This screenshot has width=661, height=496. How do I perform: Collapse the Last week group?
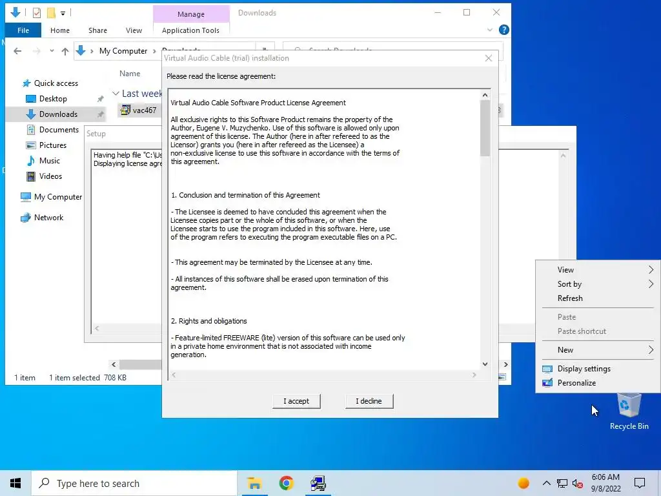coord(116,94)
